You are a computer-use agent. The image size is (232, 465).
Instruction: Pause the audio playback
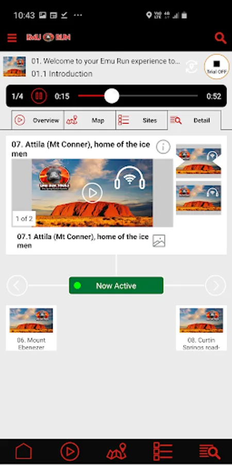[39, 96]
